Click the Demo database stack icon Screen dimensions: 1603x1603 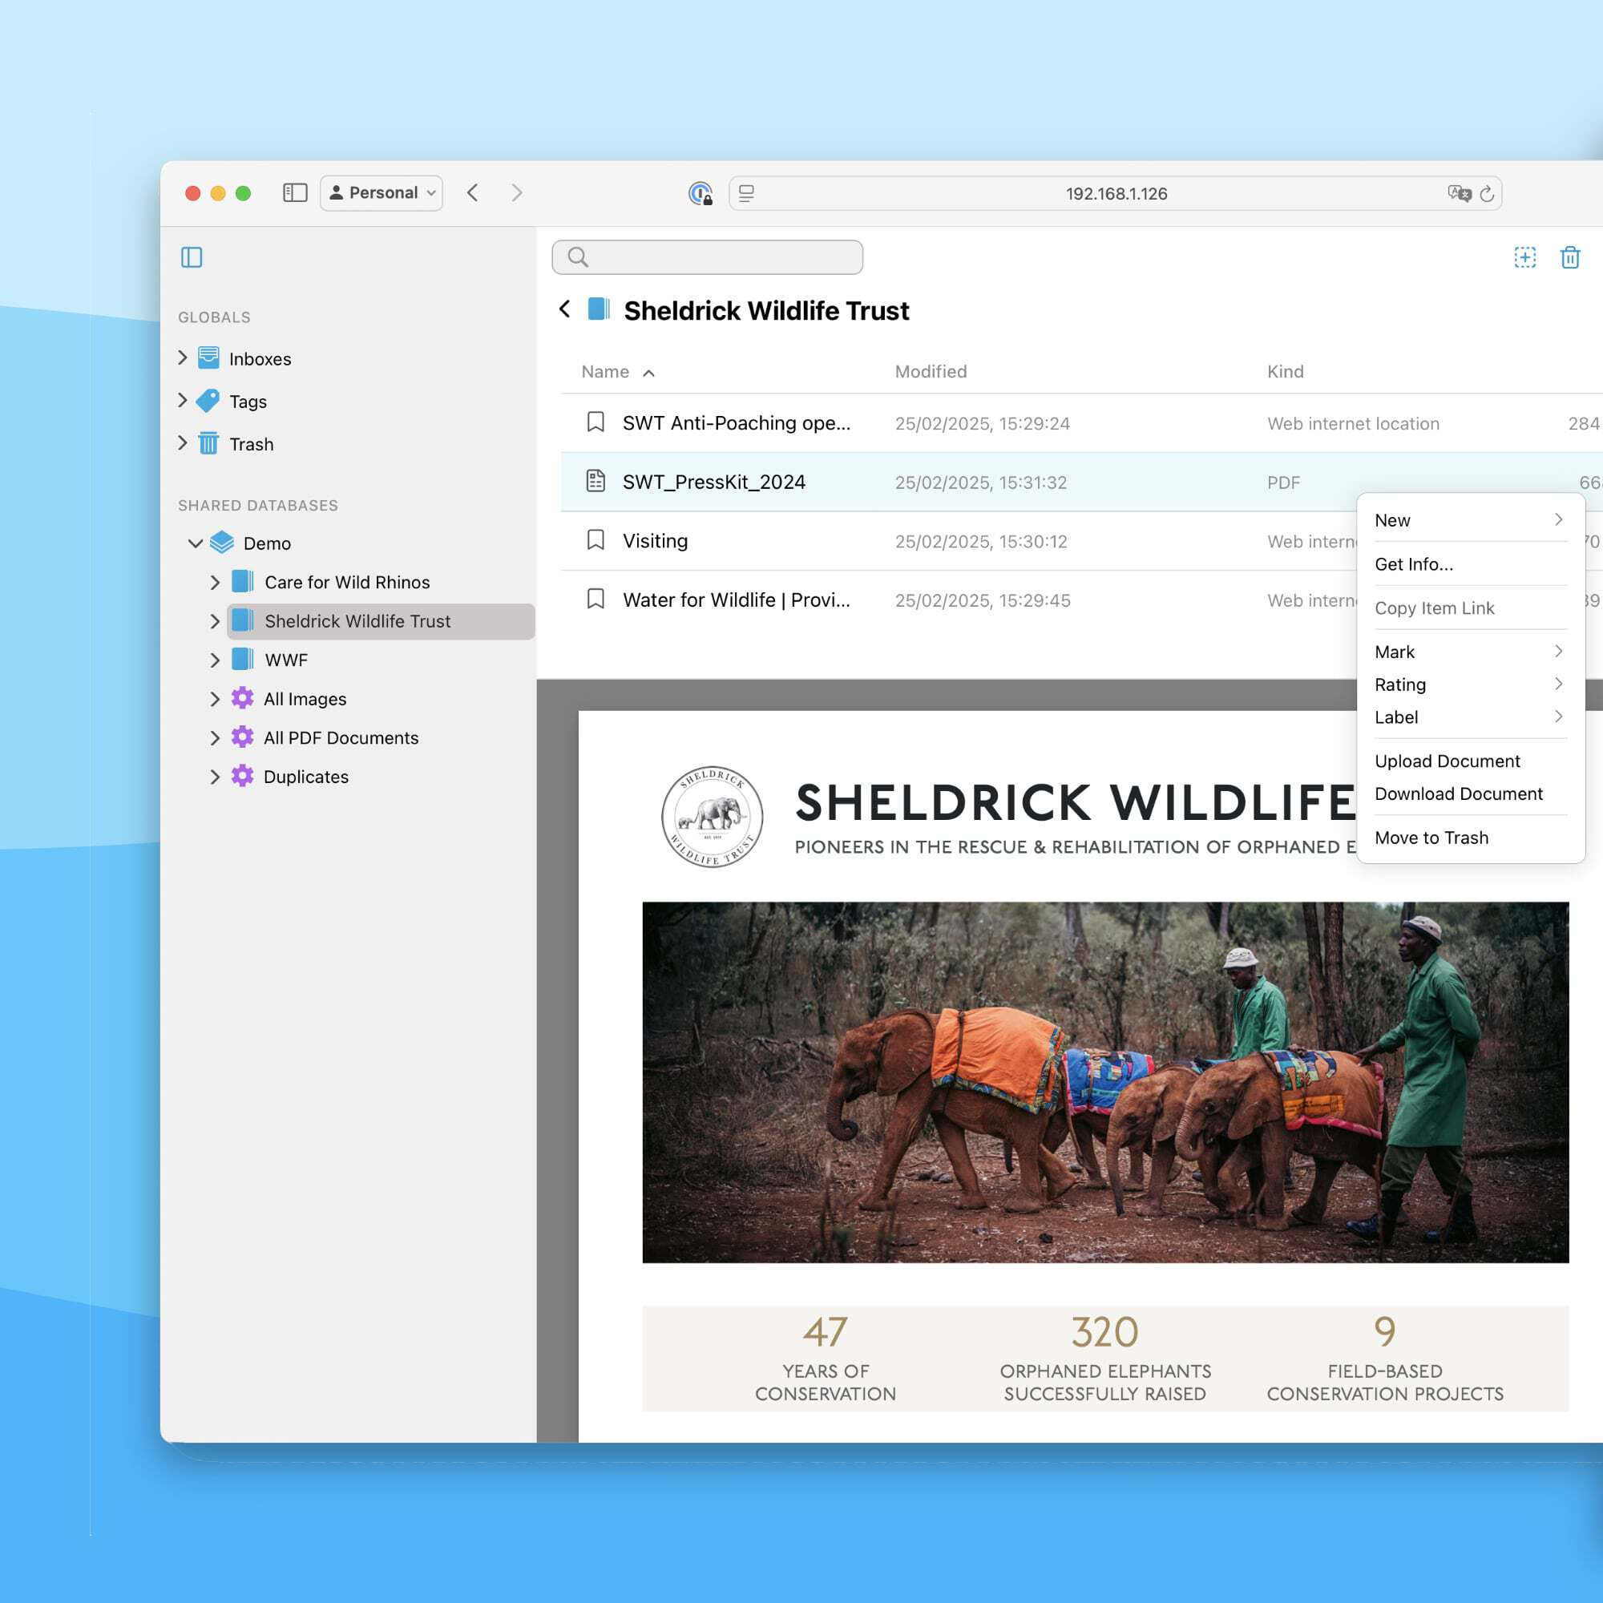[x=222, y=543]
